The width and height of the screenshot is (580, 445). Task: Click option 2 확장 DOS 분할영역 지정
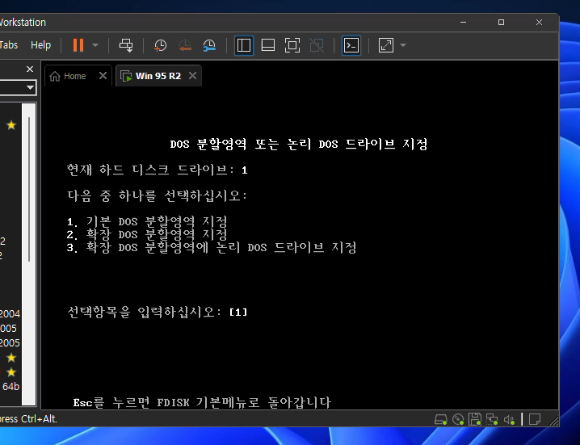tap(147, 234)
